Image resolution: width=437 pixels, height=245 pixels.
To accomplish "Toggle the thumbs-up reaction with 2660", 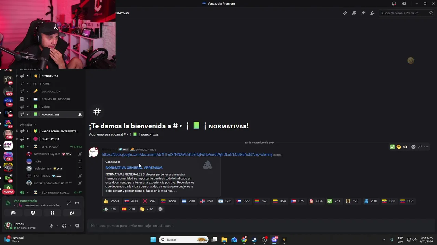I will click(111, 201).
